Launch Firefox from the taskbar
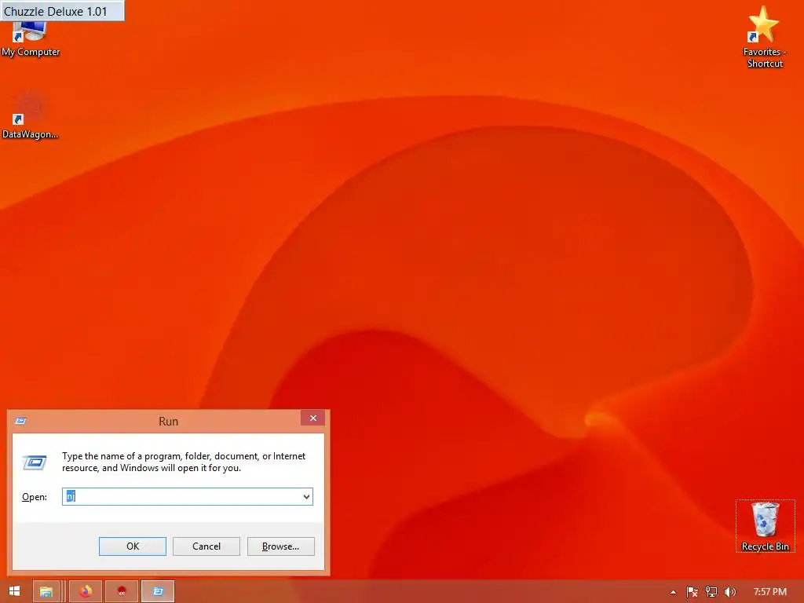 click(86, 592)
